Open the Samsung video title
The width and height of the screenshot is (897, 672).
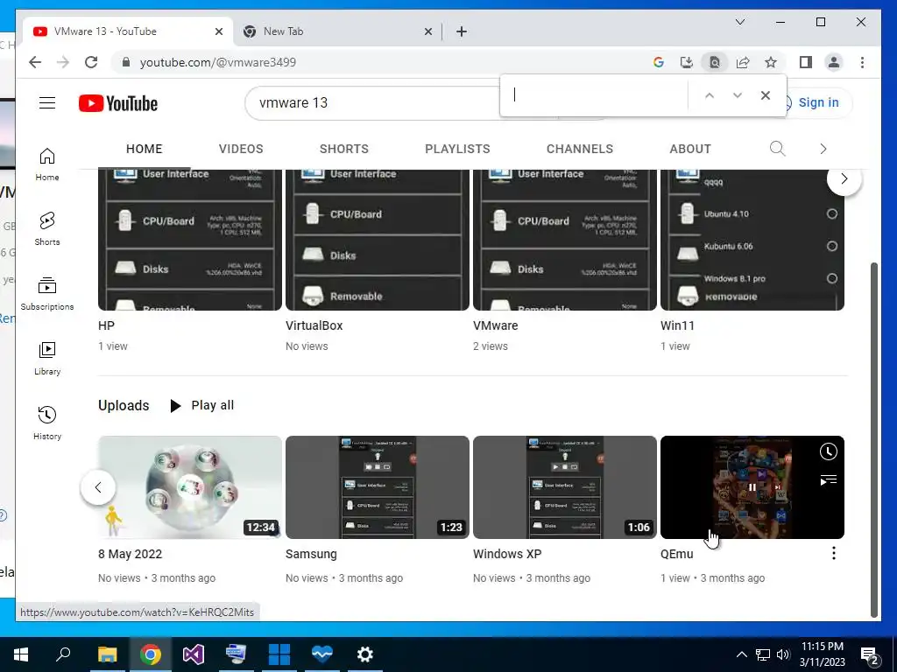(311, 554)
